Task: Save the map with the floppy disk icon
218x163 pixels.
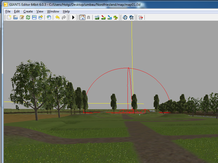Action: [x=34, y=17]
